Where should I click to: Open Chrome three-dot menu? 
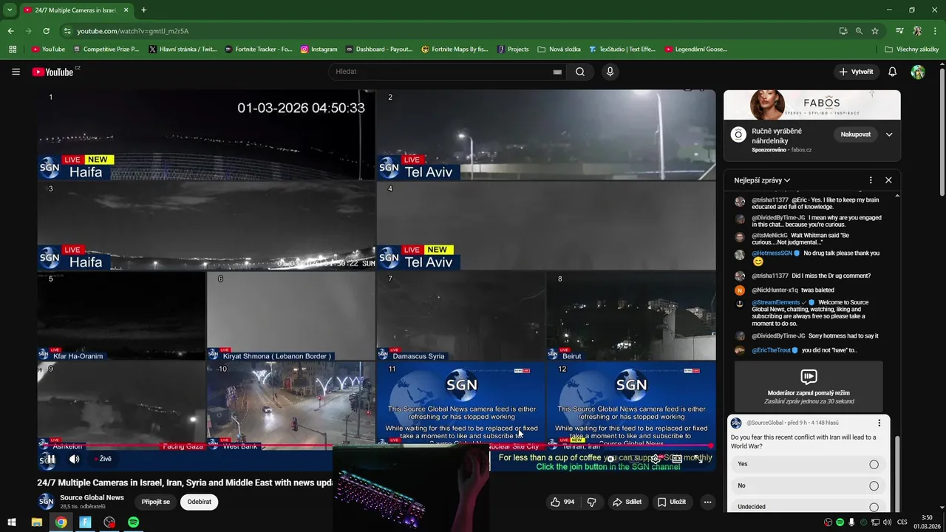tap(936, 31)
